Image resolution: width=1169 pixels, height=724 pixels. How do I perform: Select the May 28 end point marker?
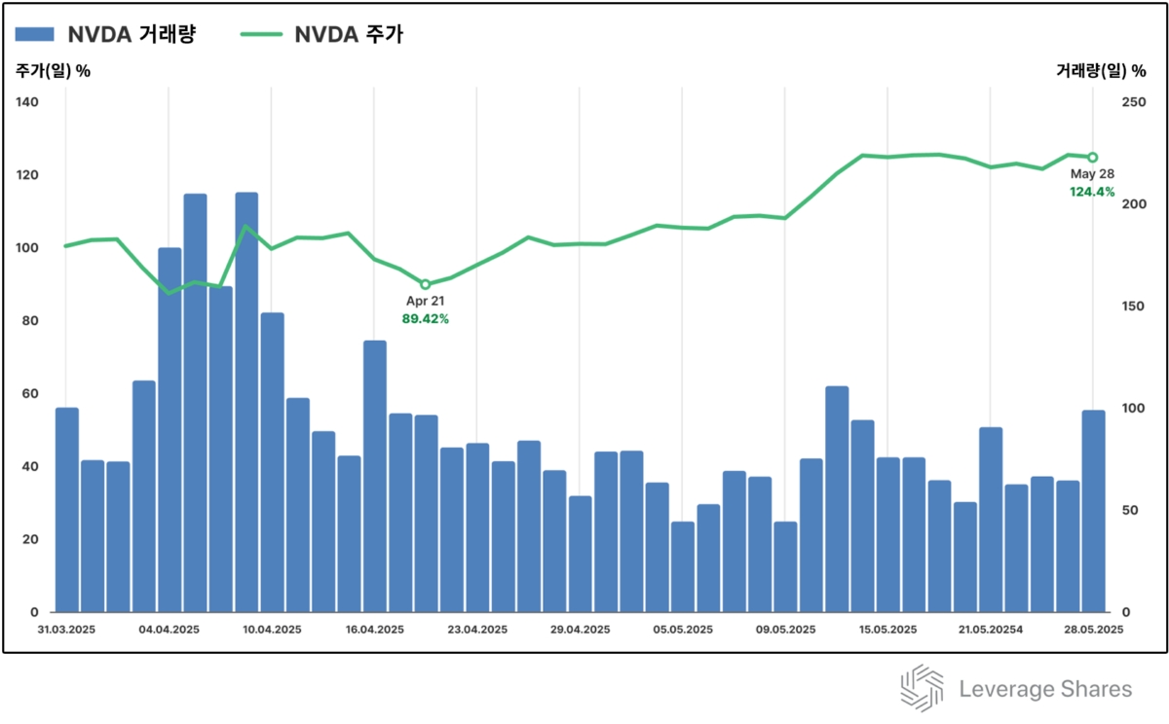[1093, 157]
